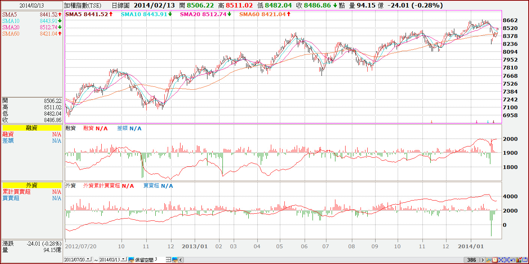Click the scroll-left arrow button
This screenshot has width=529, height=264.
click(x=181, y=259)
